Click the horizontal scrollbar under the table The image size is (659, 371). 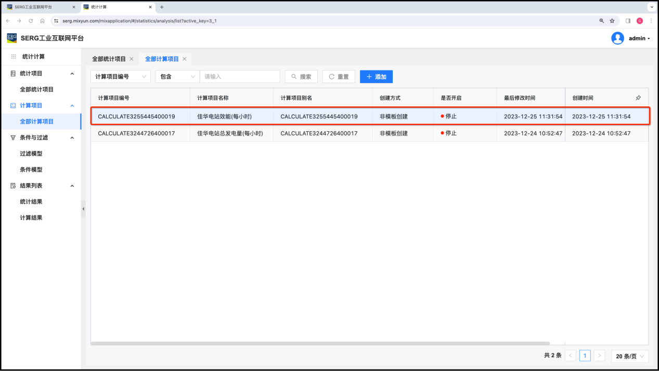(x=320, y=343)
